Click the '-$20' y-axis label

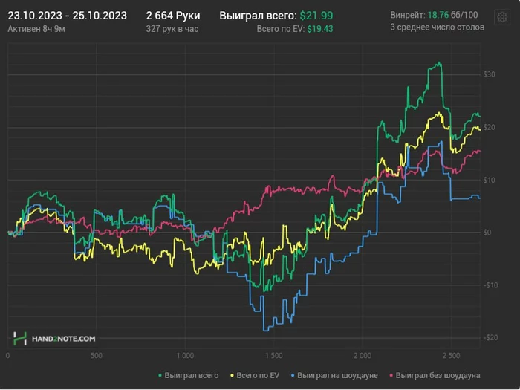[490, 337]
